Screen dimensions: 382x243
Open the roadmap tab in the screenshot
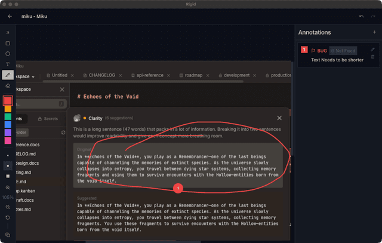[x=191, y=75]
